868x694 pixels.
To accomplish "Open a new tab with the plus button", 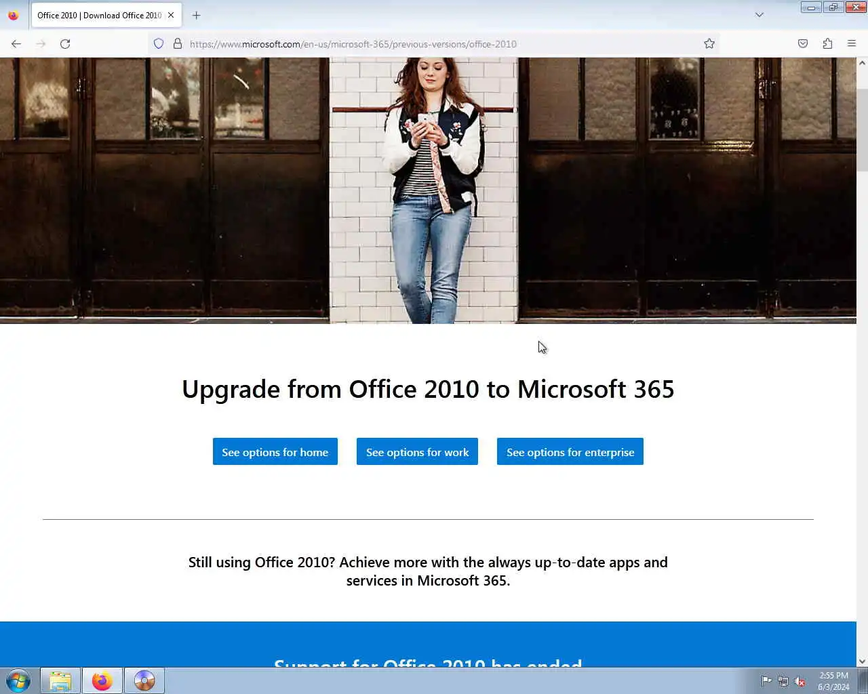I will 197,15.
